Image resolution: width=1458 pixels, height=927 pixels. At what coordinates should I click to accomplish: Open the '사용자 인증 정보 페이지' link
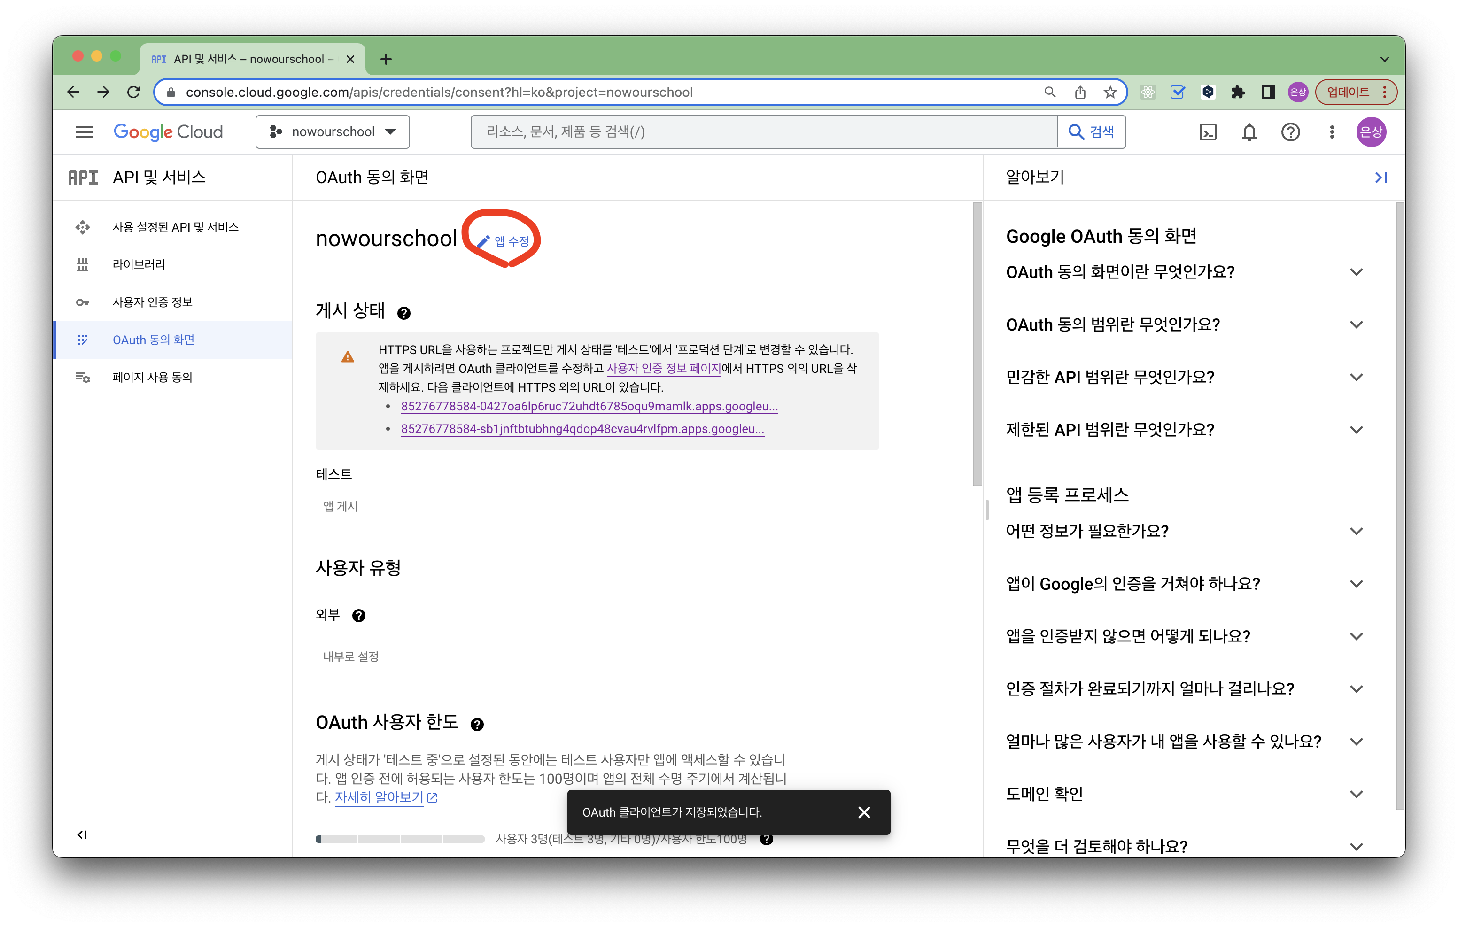(664, 369)
